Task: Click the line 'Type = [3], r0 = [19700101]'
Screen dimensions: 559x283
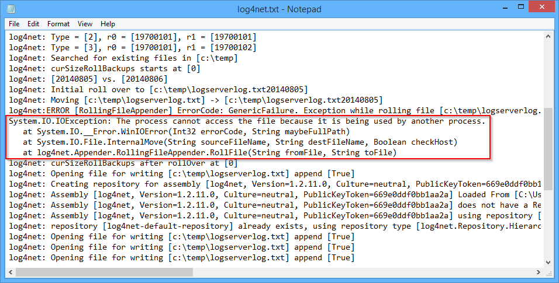Action: [x=133, y=47]
